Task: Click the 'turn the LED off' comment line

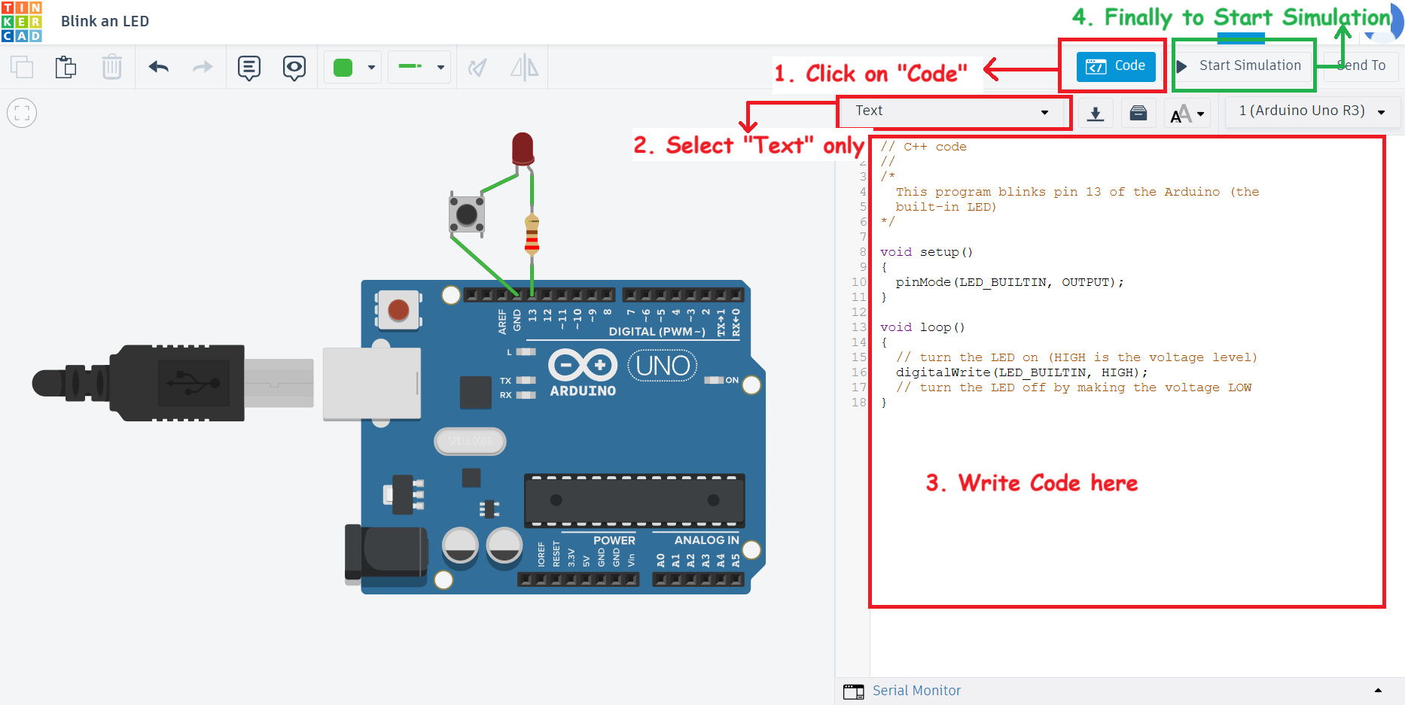Action: (x=1073, y=387)
